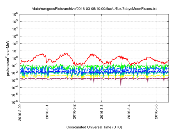The image size is (186, 130).
Task: Click the x-axis label 'Coordinated Universal Time (UTC)'
Action: [94, 127]
